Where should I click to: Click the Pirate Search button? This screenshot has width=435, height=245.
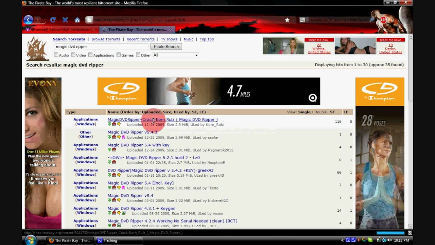(x=166, y=47)
